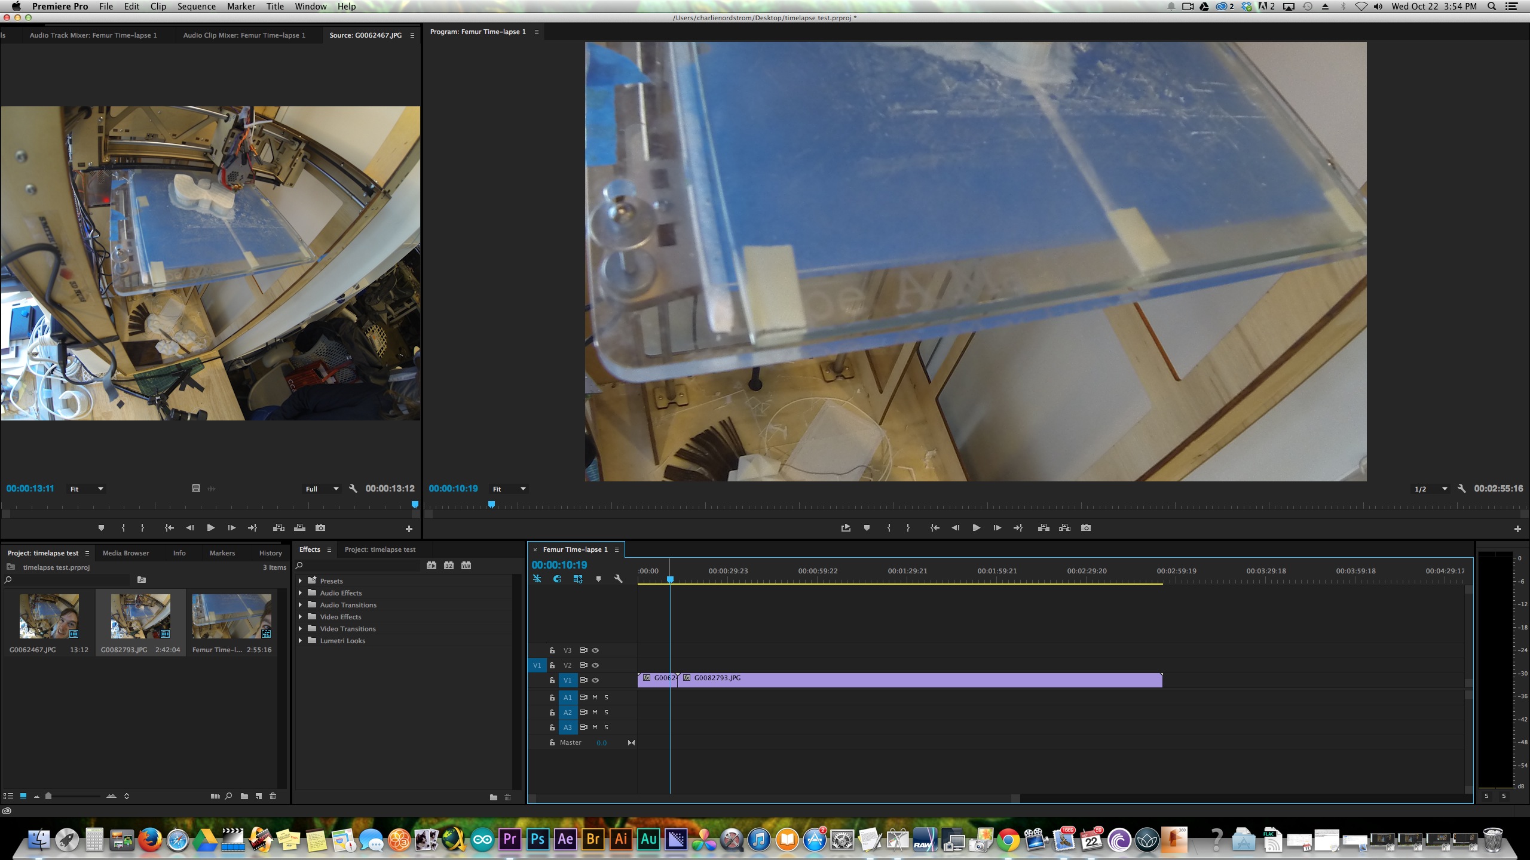This screenshot has height=860, width=1530.
Task: Step forward one frame in Program monitor
Action: [x=997, y=528]
